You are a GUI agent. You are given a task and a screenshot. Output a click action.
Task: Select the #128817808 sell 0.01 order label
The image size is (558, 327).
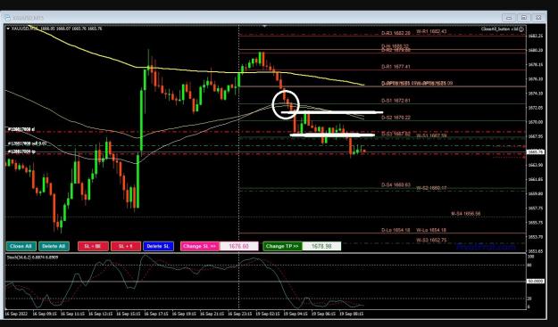(x=27, y=143)
